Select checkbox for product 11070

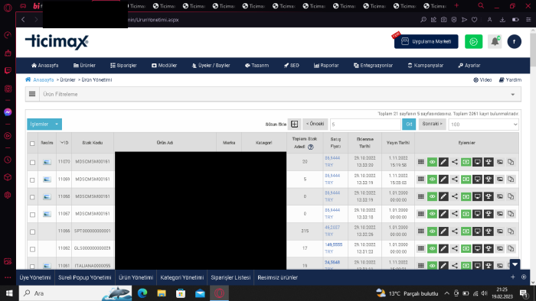point(32,163)
